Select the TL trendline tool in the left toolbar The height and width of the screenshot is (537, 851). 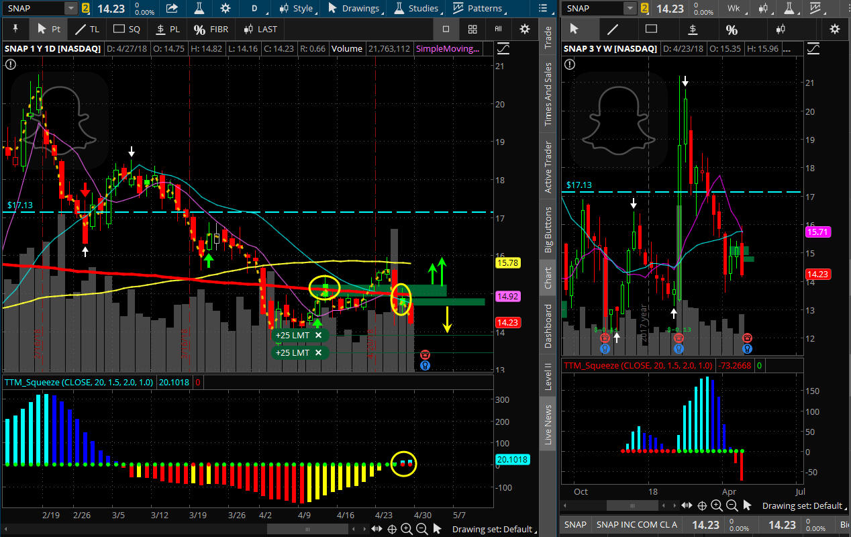coord(87,30)
